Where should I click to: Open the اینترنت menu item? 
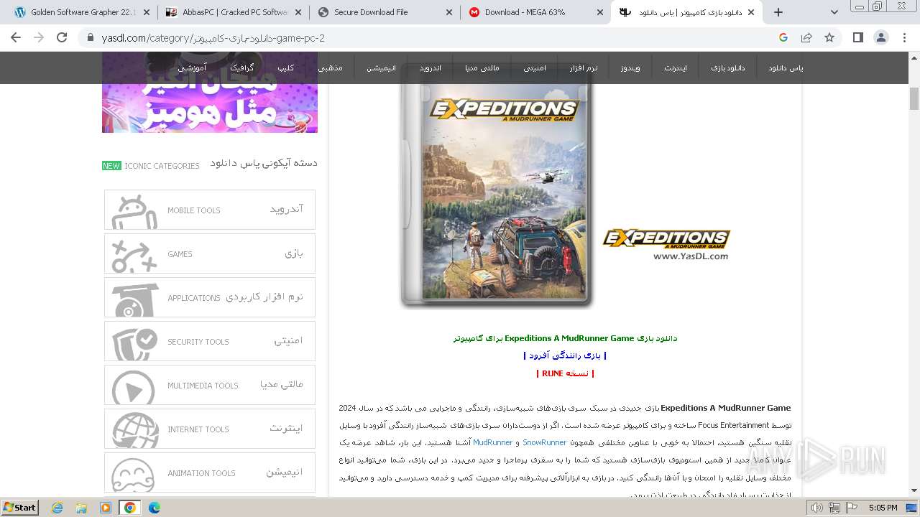click(676, 67)
